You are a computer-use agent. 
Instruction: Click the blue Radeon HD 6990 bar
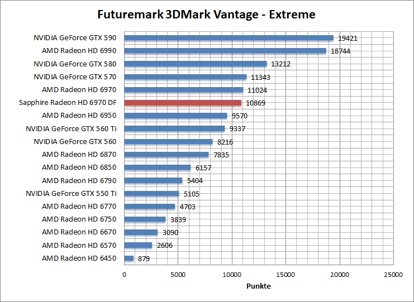[225, 51]
